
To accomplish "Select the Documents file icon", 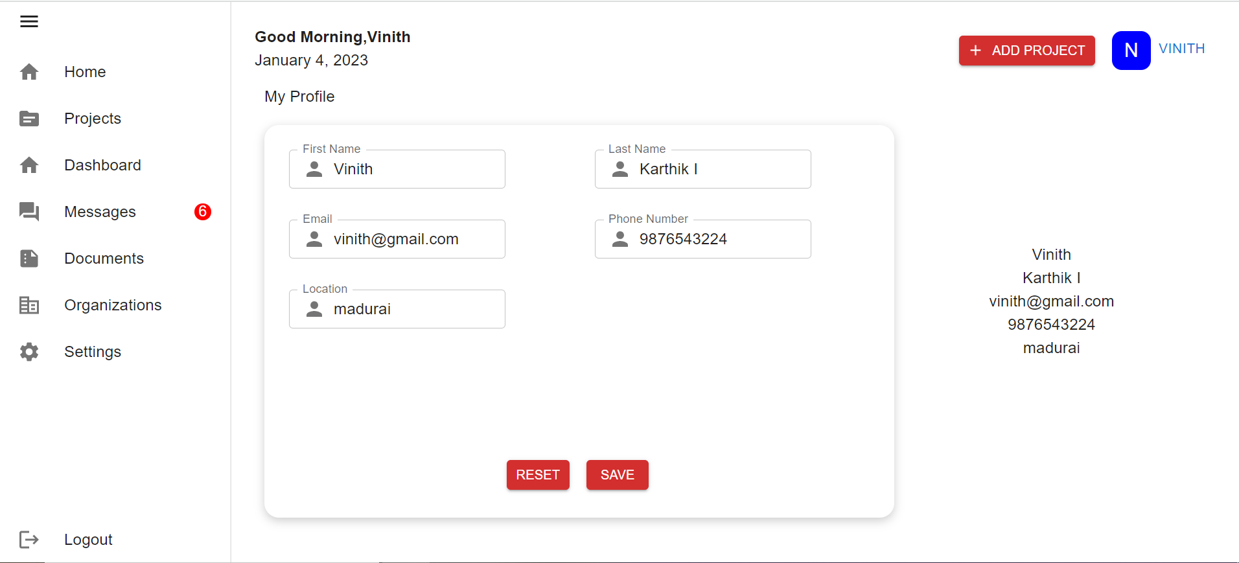I will pyautogui.click(x=29, y=259).
